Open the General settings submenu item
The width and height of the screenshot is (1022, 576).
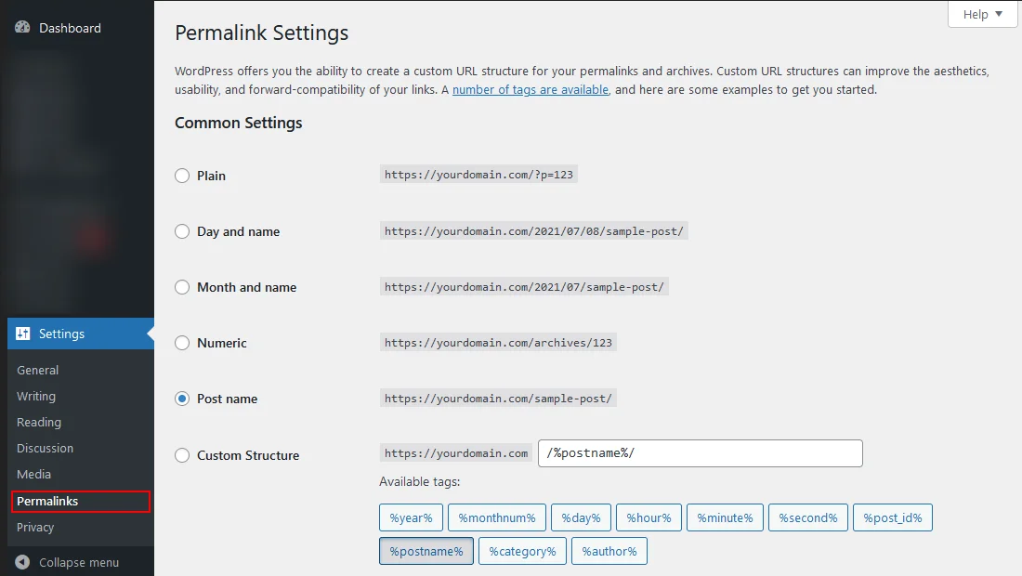point(37,370)
